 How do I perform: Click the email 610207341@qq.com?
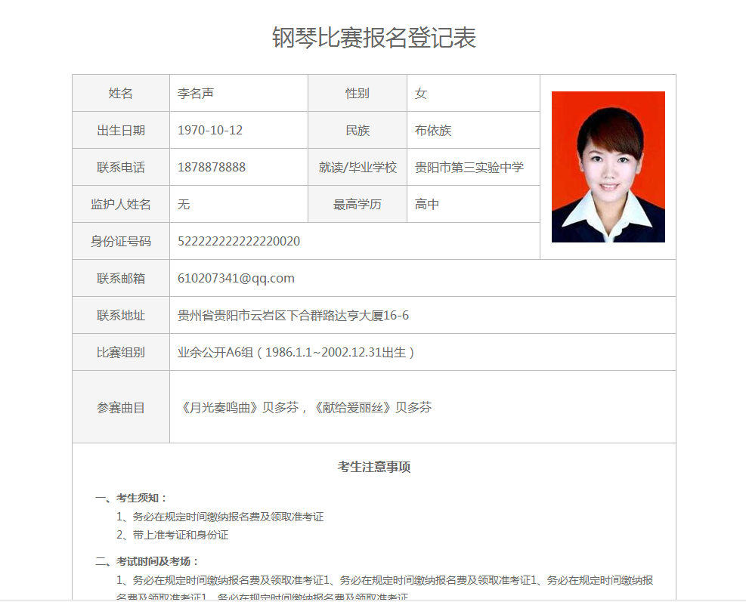click(x=236, y=278)
